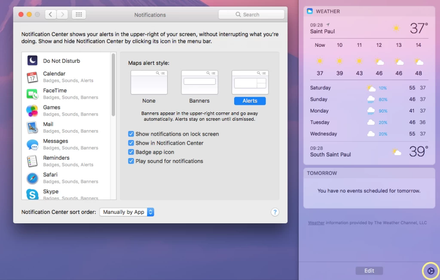The height and width of the screenshot is (280, 440).
Task: Go forward with the right chevron button
Action: tap(62, 14)
